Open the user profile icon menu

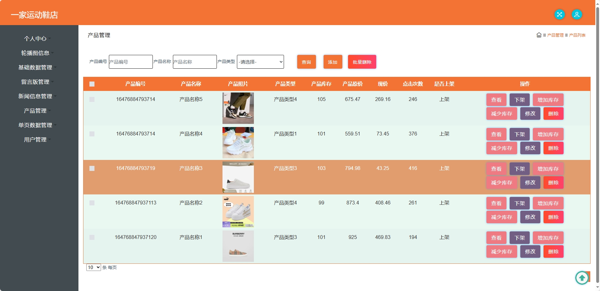(x=576, y=14)
